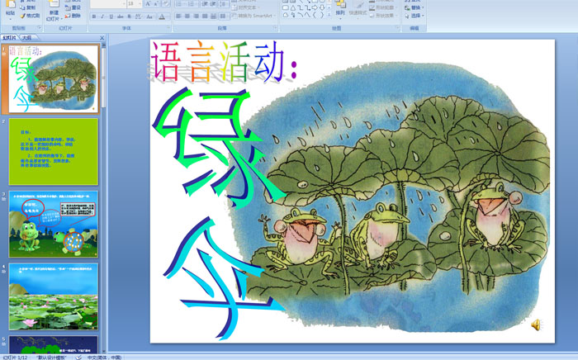The height and width of the screenshot is (360, 578).
Task: Open Font group dialog launcher
Action: pos(168,28)
